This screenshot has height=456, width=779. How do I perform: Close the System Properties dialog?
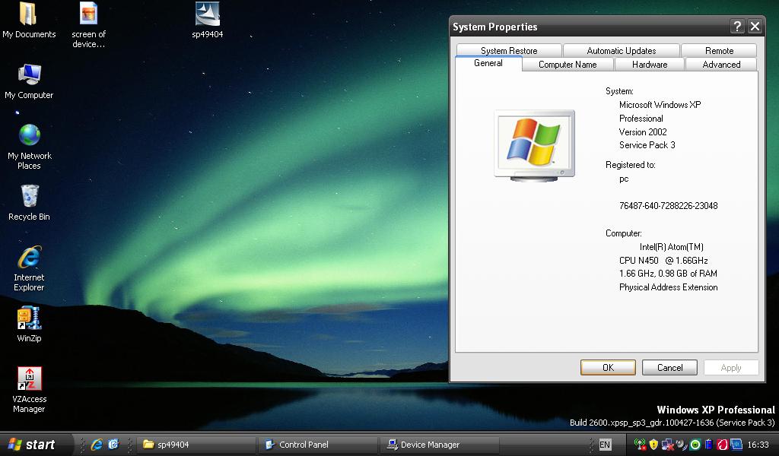coord(755,27)
